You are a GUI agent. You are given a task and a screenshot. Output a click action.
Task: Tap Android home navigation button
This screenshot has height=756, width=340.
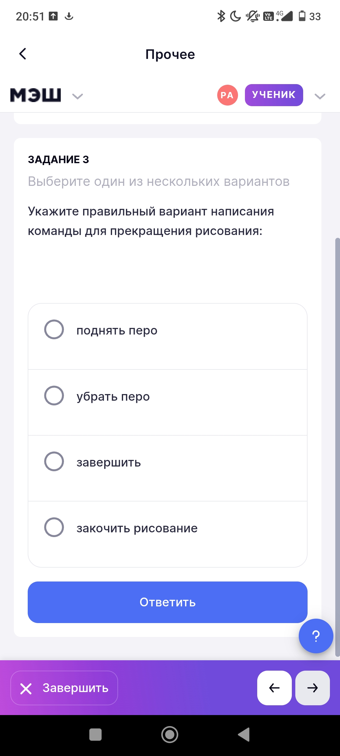point(170,735)
